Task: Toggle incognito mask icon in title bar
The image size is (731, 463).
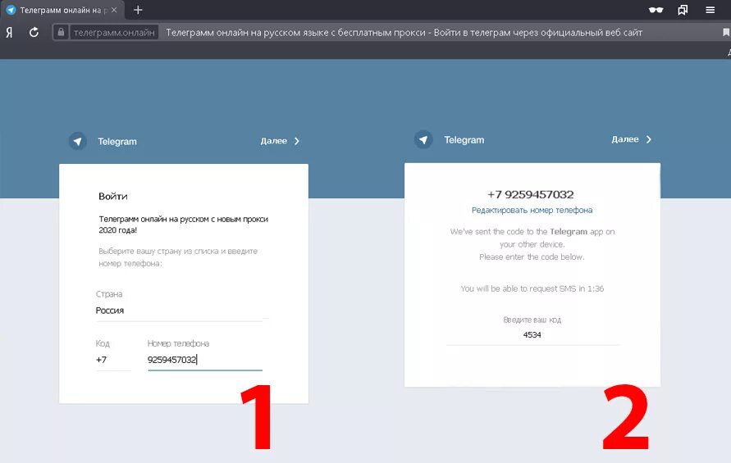Action: pos(656,10)
